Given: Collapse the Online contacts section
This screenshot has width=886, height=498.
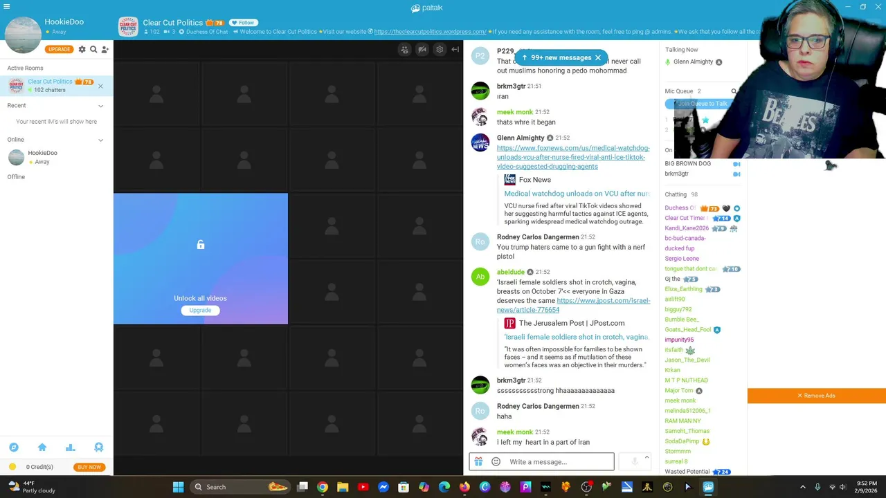Looking at the screenshot, I should point(100,140).
